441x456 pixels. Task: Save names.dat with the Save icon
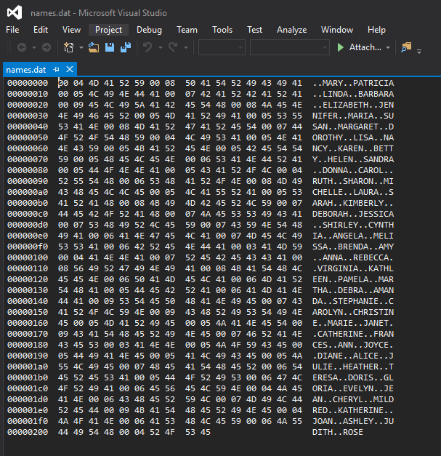coord(110,47)
